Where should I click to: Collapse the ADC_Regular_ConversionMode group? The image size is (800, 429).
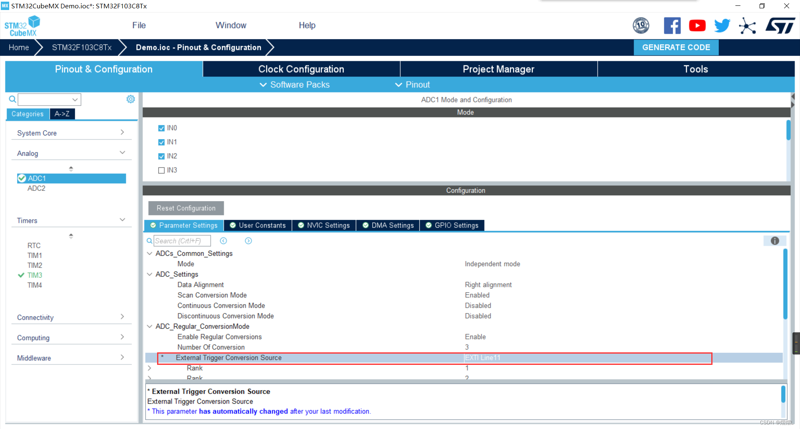click(x=150, y=326)
